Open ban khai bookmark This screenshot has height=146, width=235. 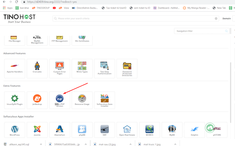[22, 8]
